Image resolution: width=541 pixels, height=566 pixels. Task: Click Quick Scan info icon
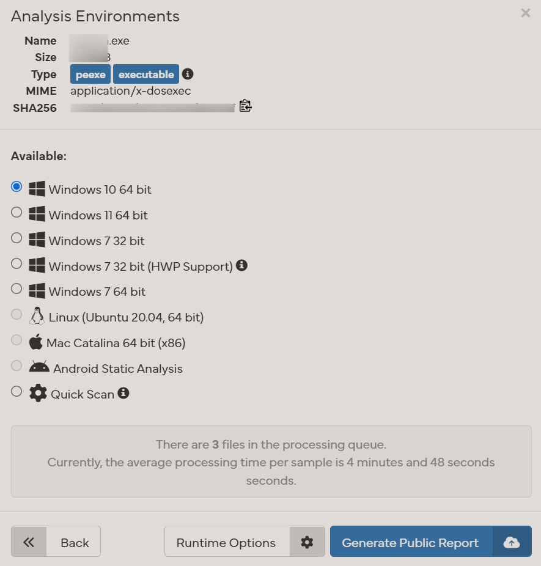[x=123, y=393]
